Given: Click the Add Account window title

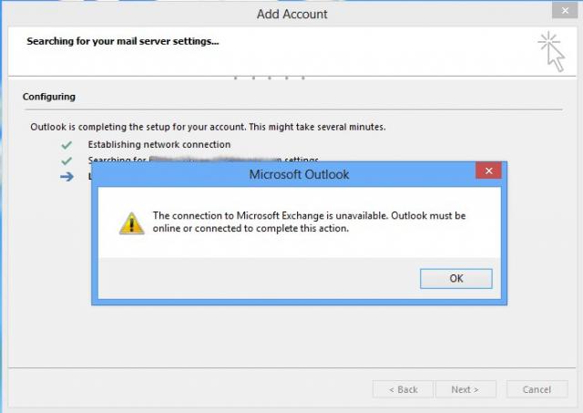Looking at the screenshot, I should point(291,15).
